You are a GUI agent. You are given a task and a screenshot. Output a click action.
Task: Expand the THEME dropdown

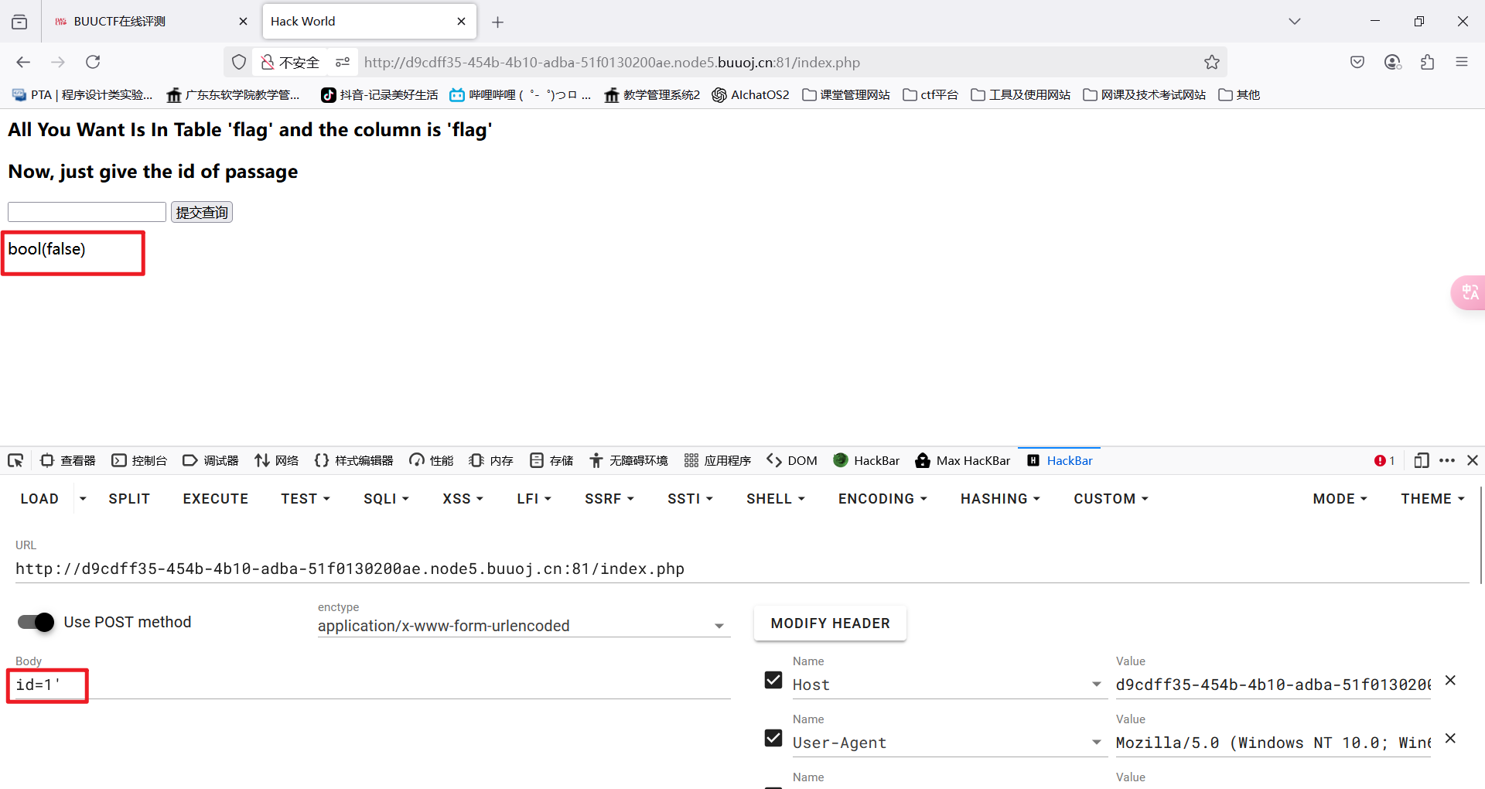(1432, 499)
